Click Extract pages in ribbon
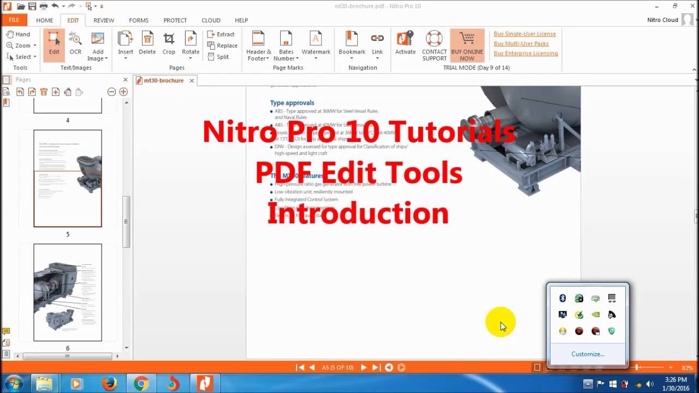Screen dimensions: 699x393 click(x=221, y=34)
